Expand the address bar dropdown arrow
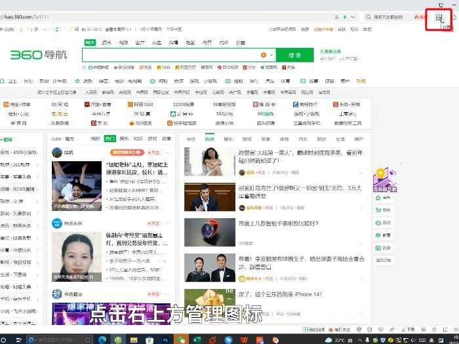 click(x=354, y=17)
